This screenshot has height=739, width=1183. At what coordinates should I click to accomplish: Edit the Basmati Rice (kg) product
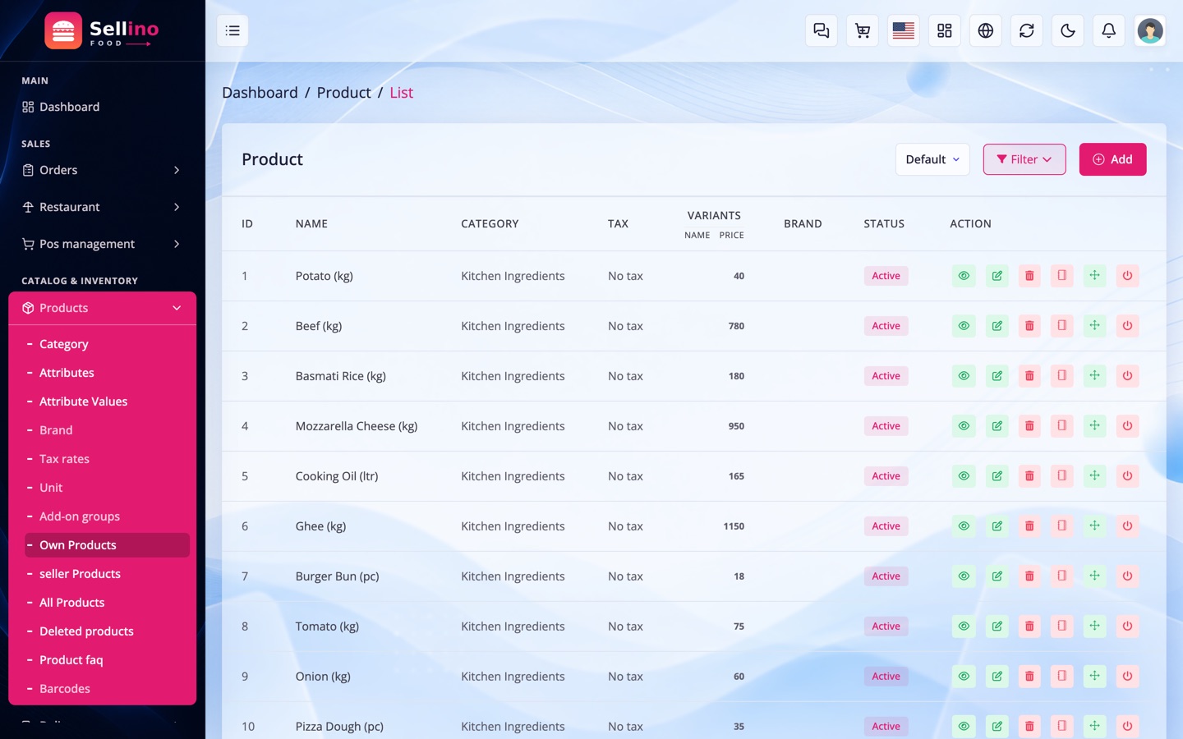997,376
